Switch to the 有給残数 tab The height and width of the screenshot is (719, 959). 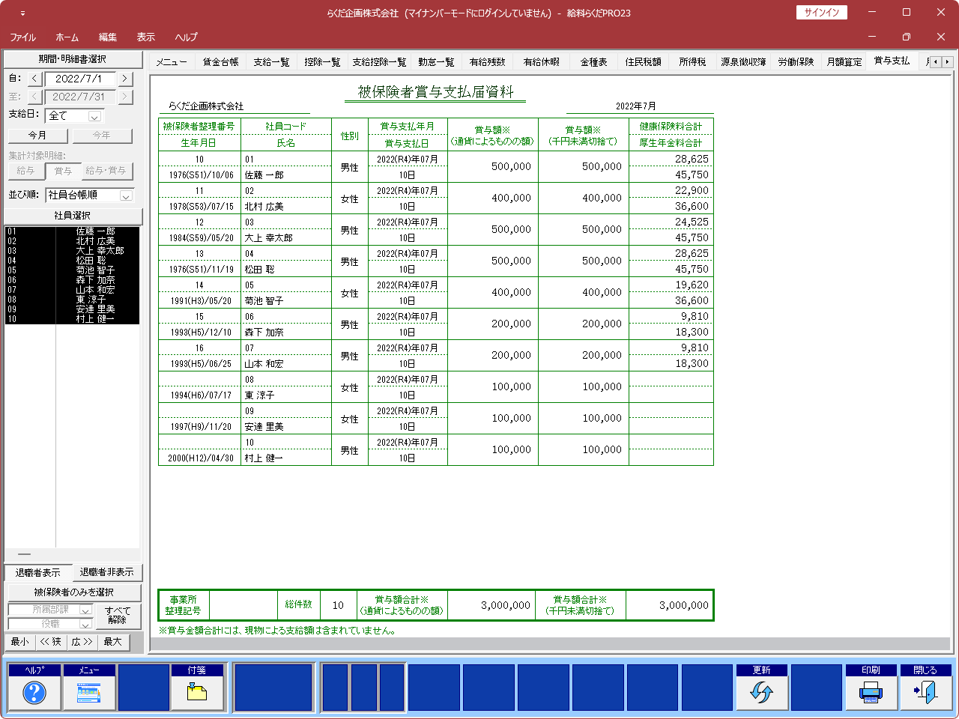click(487, 62)
